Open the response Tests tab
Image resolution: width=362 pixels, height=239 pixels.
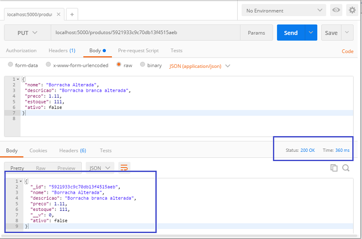tap(105, 150)
